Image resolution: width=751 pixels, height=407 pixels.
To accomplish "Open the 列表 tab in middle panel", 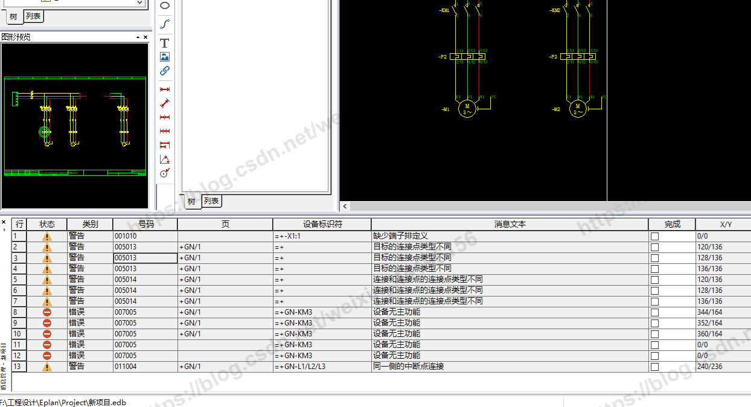I will tap(211, 201).
